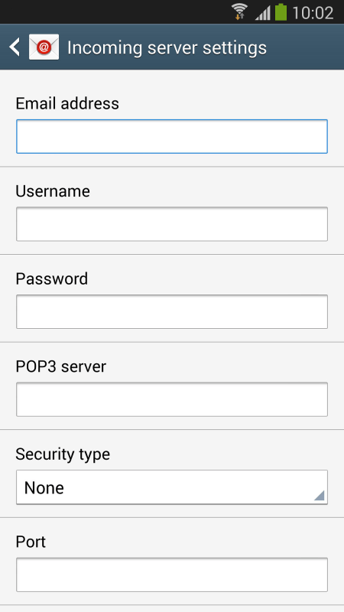
Task: Tap the Password label text
Action: [52, 279]
